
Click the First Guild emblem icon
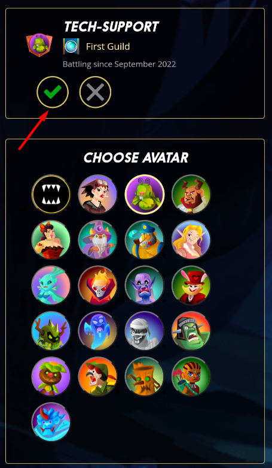(71, 46)
